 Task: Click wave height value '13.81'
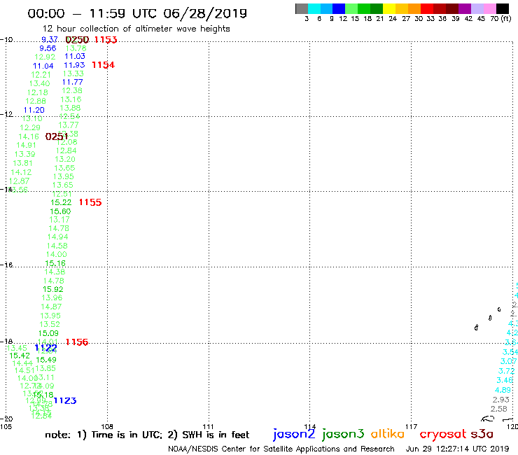(23, 163)
